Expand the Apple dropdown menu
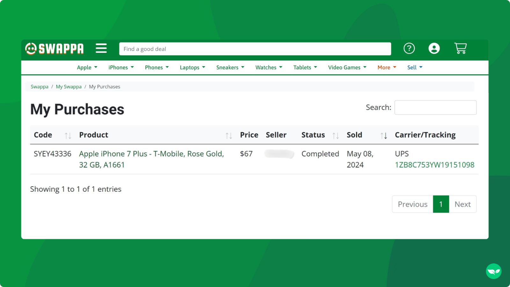510x287 pixels. (x=87, y=68)
